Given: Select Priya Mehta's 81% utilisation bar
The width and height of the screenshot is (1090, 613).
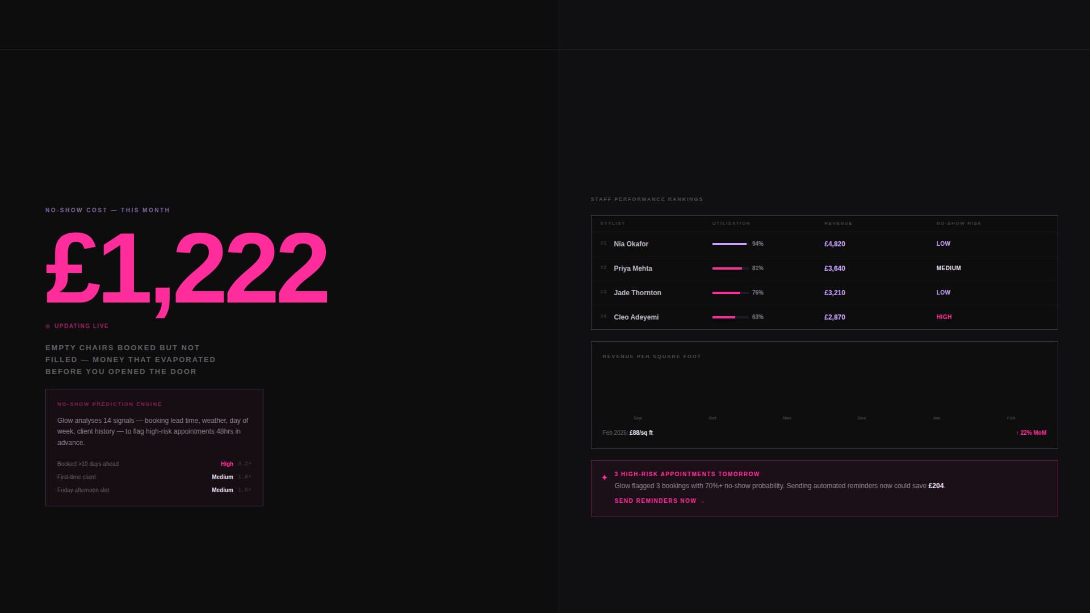Looking at the screenshot, I should [x=730, y=268].
